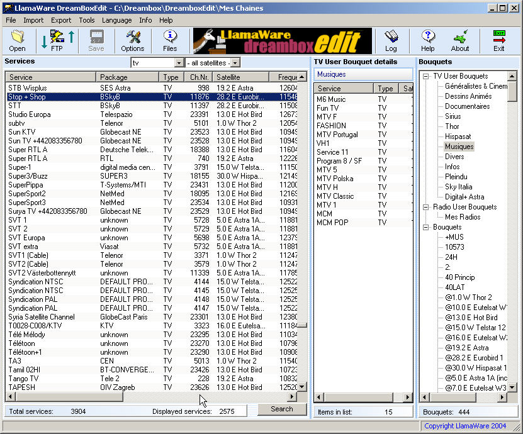Select the Pleindu bouquet
Image resolution: width=523 pixels, height=434 pixels.
click(x=456, y=177)
